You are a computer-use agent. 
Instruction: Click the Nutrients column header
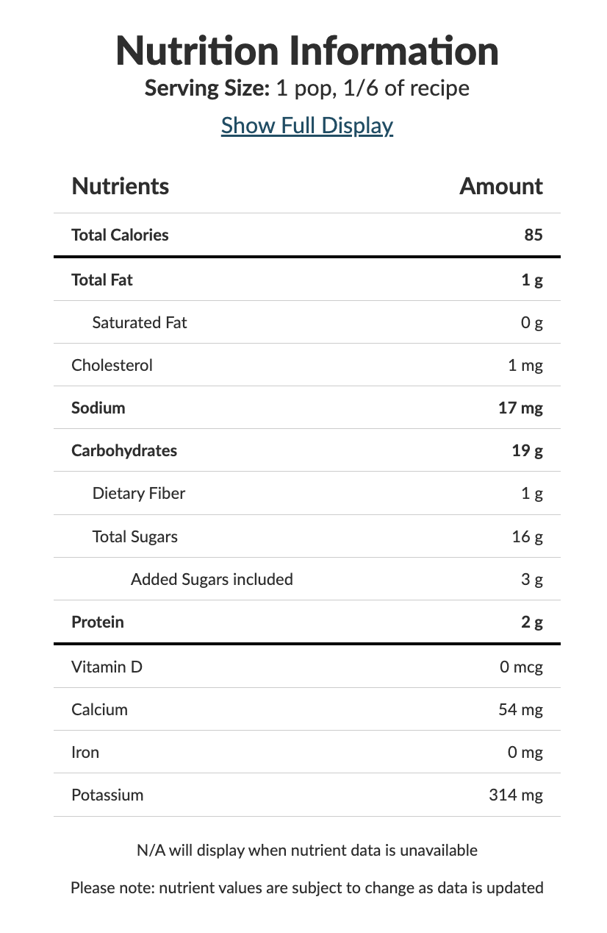[x=121, y=186]
